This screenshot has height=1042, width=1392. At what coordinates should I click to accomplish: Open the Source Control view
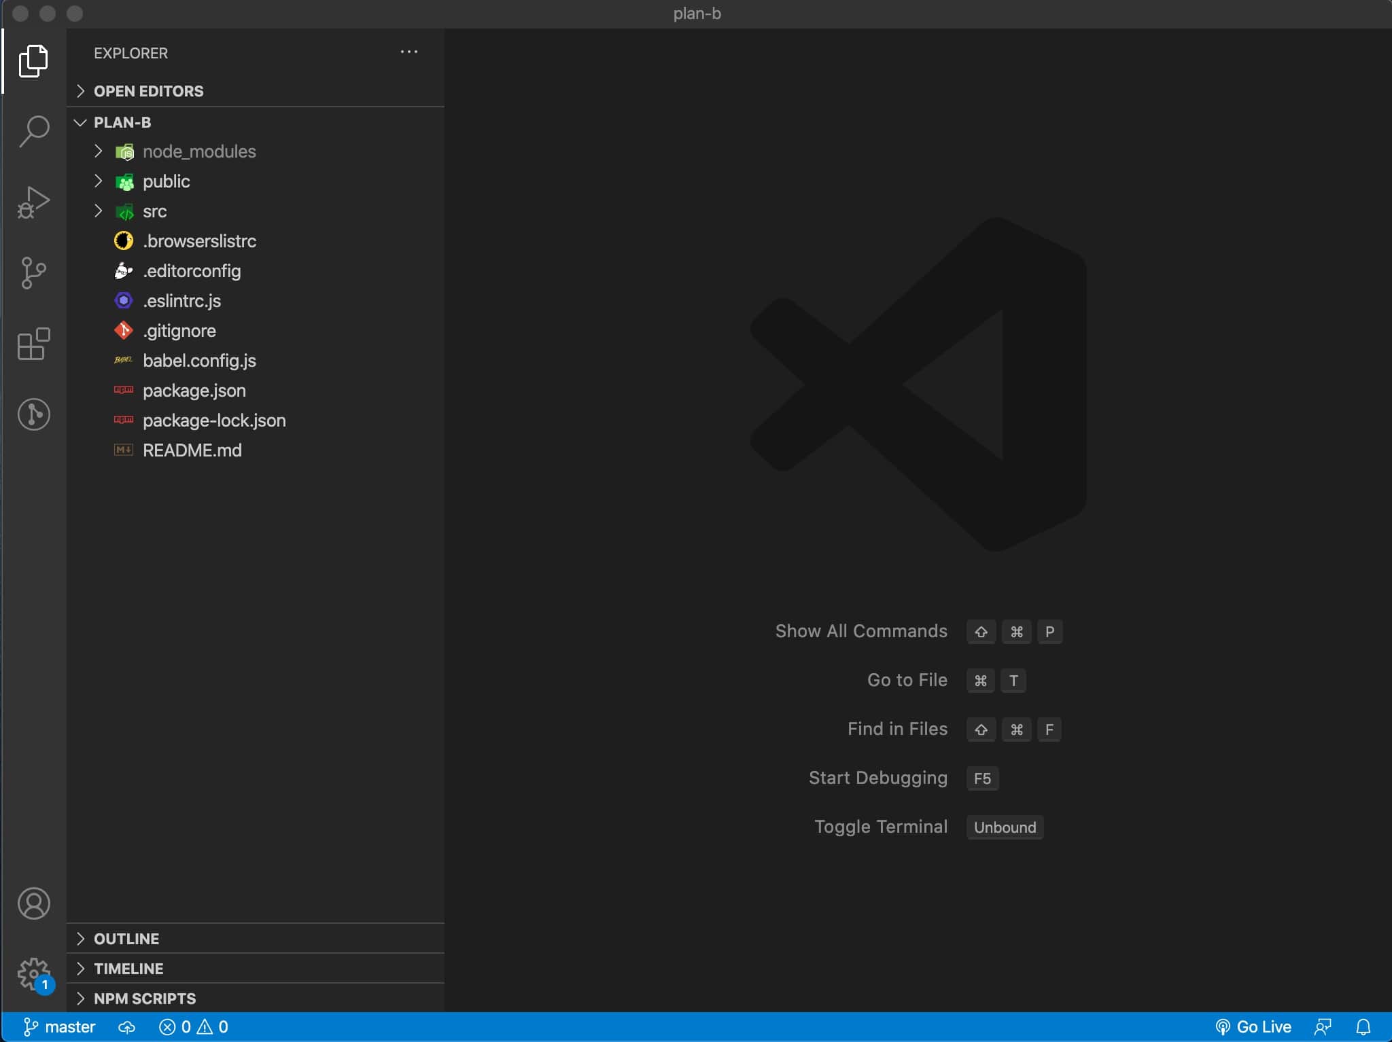point(34,272)
